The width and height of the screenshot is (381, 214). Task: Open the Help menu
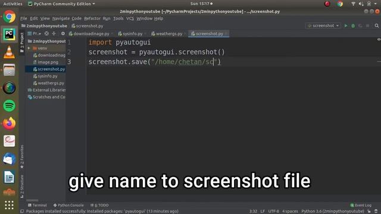(x=158, y=18)
